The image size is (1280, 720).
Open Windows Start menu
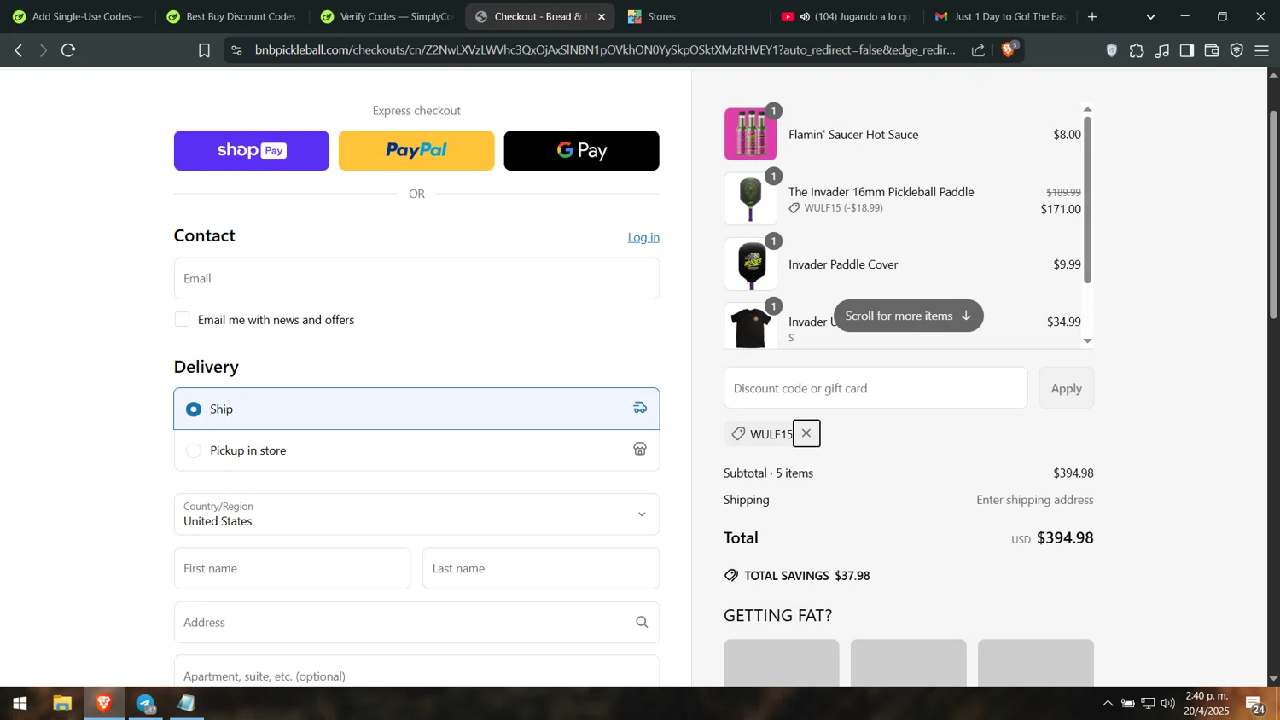tap(20, 704)
